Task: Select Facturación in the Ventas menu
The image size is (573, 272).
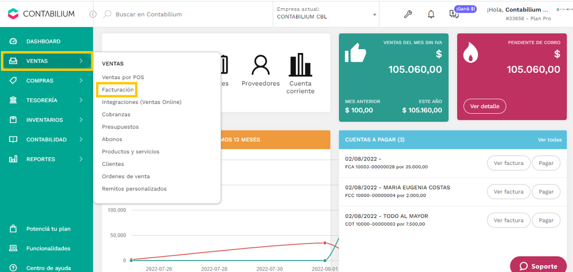Action: click(118, 90)
